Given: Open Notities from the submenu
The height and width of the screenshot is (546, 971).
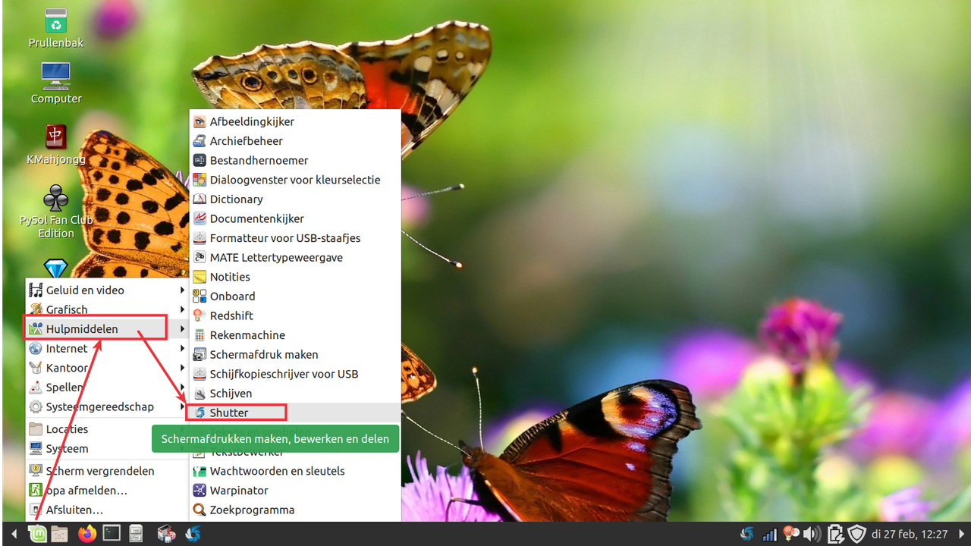Looking at the screenshot, I should coord(295,277).
